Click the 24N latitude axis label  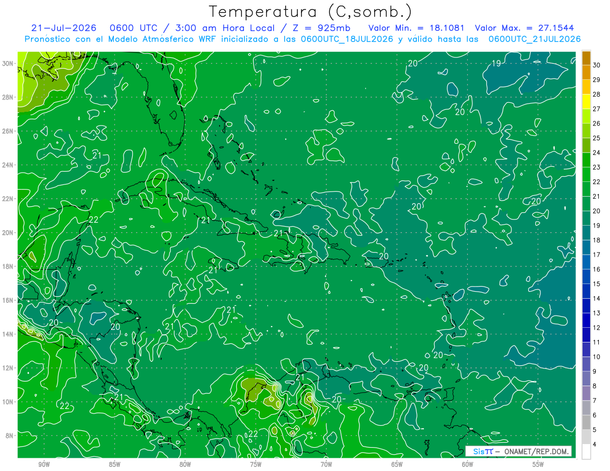point(7,165)
